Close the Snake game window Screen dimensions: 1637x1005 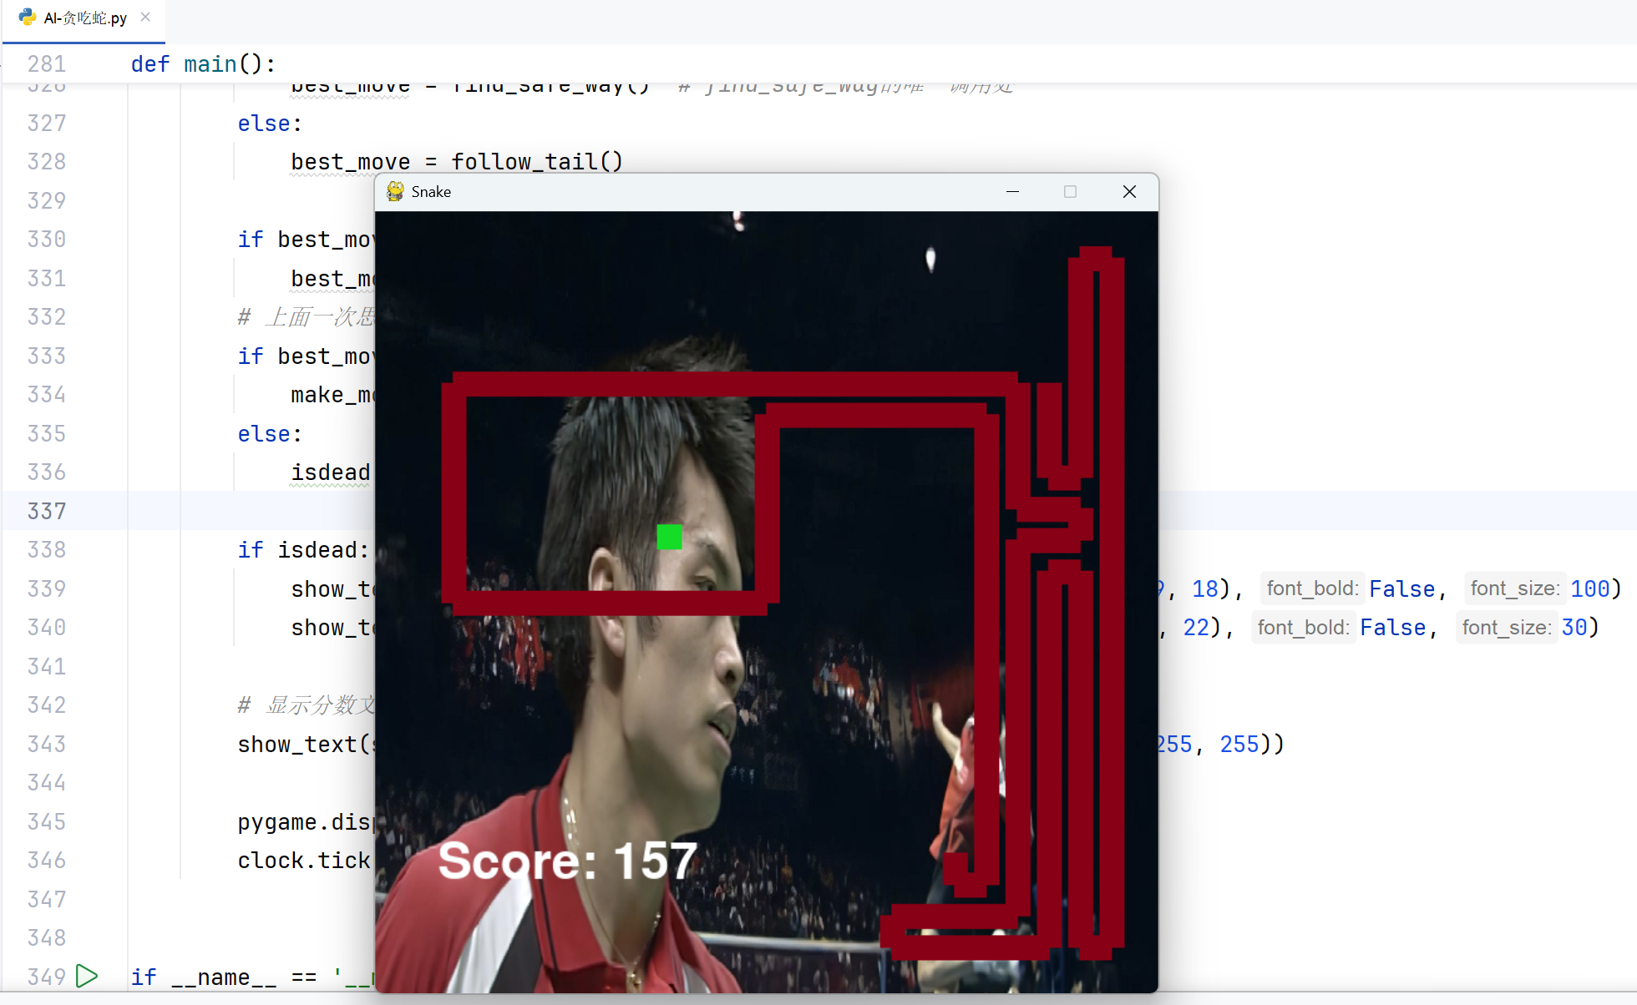(1129, 192)
